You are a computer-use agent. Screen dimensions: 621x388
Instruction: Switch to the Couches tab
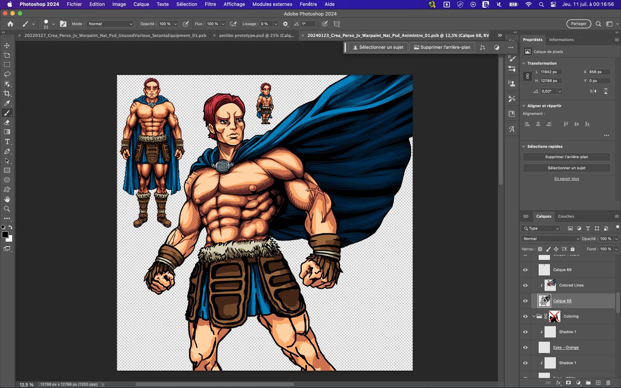pyautogui.click(x=566, y=216)
